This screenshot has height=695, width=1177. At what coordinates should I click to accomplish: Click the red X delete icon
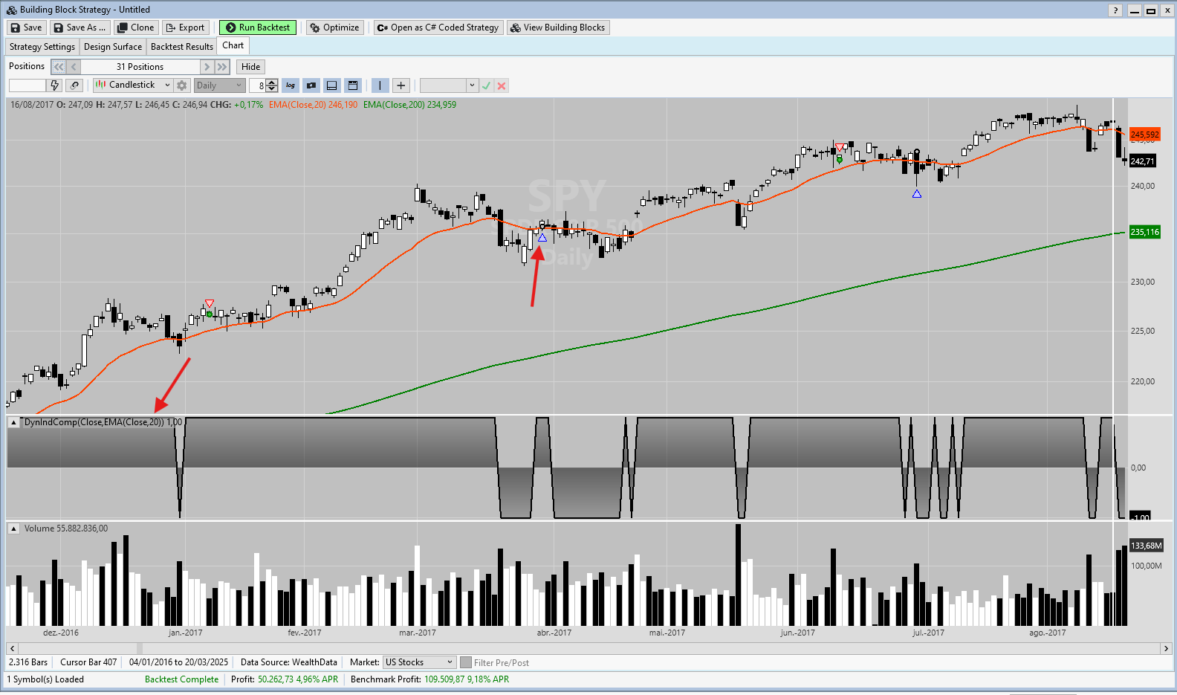(x=502, y=85)
